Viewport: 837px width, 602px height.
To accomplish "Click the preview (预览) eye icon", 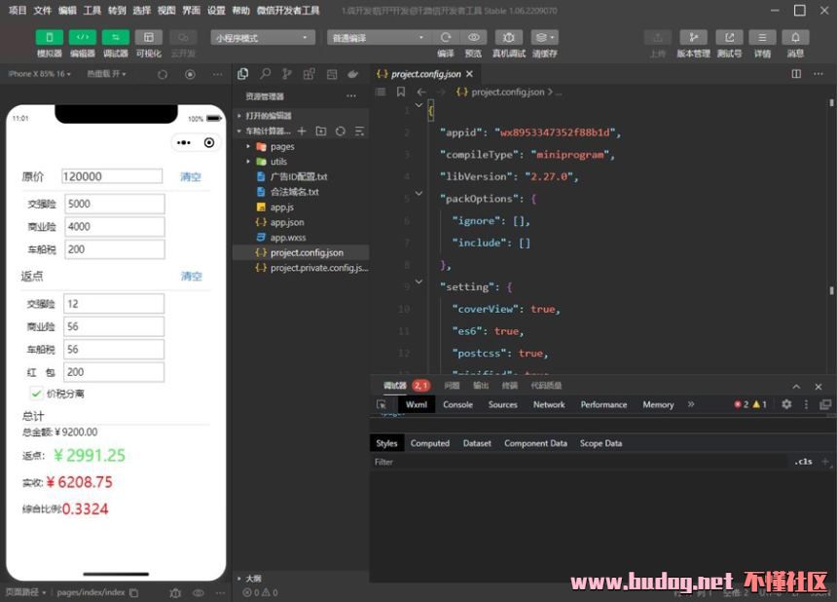I will [x=473, y=37].
